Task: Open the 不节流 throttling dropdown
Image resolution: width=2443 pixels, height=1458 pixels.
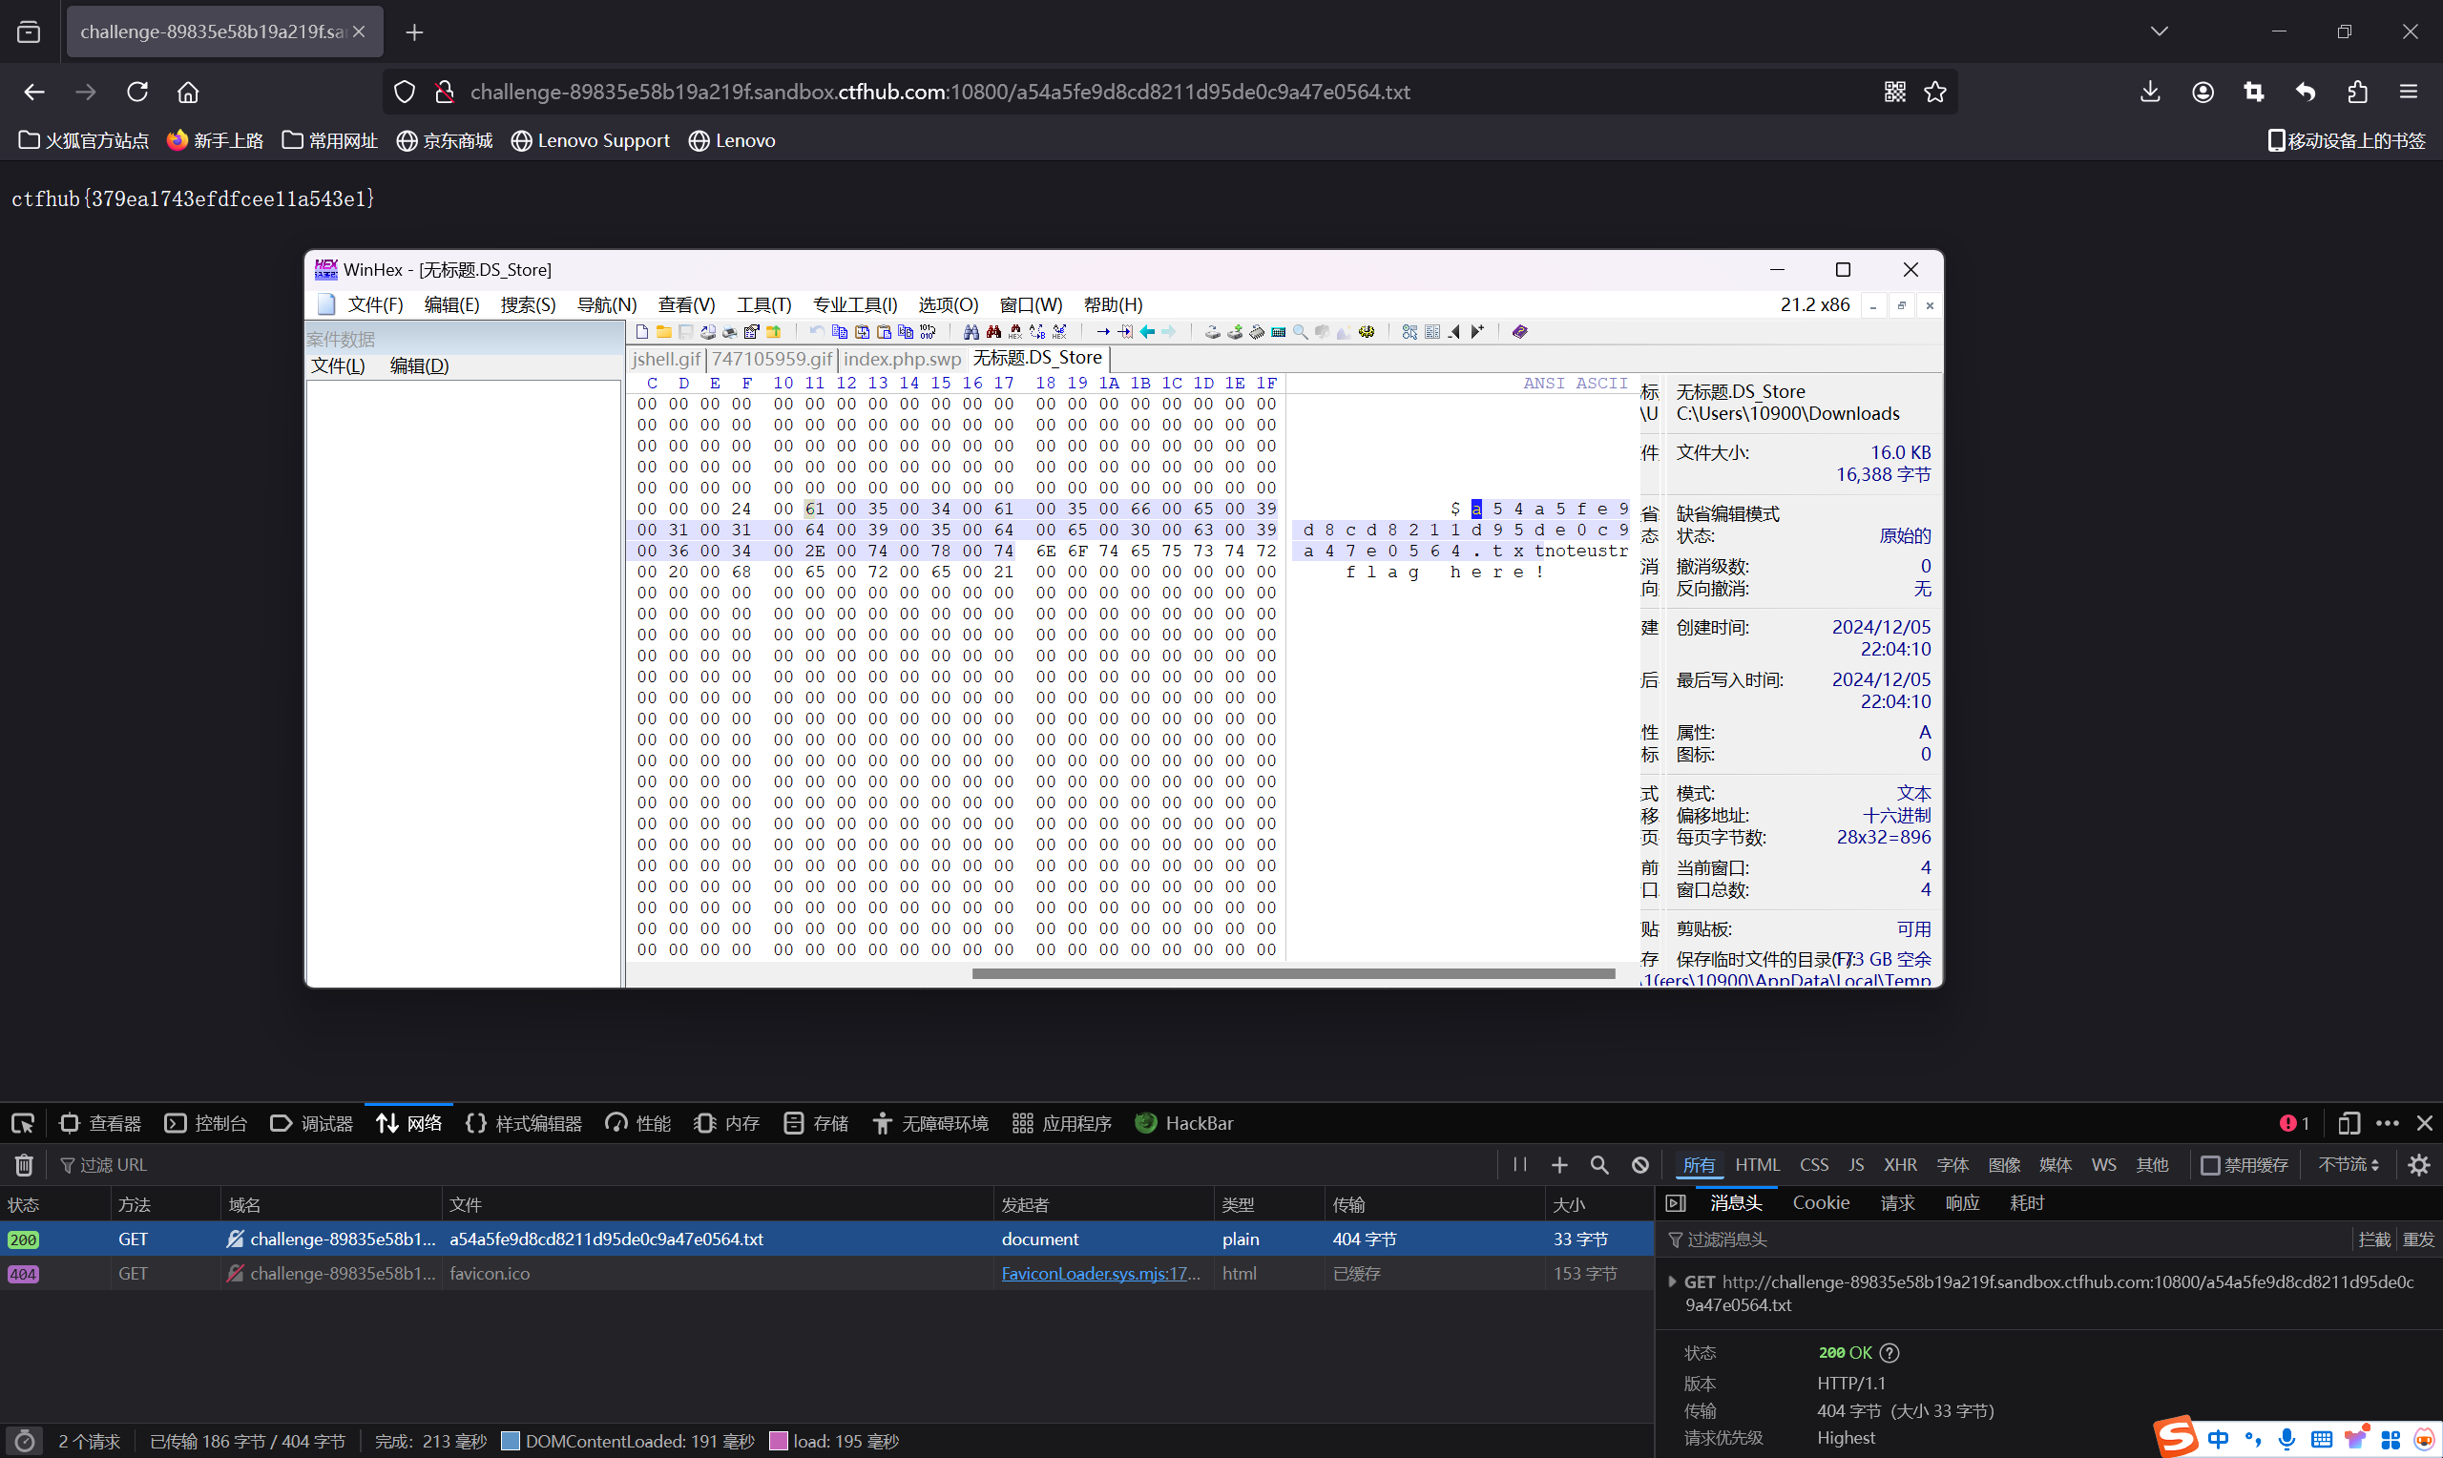Action: click(2348, 1165)
